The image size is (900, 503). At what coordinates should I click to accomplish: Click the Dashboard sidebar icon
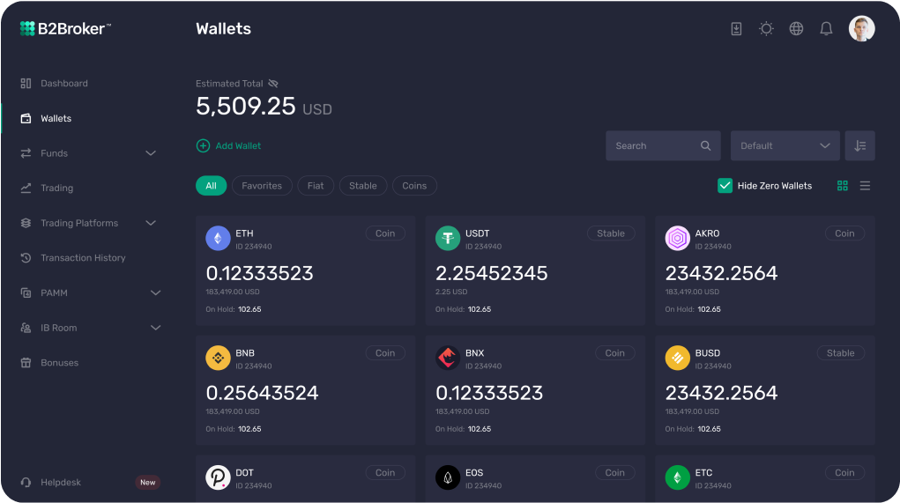click(26, 83)
